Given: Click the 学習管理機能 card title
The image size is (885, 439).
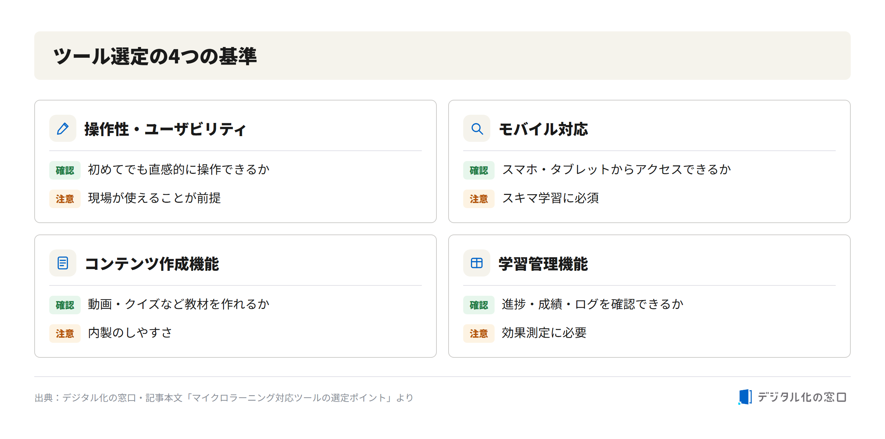Looking at the screenshot, I should coord(543,264).
